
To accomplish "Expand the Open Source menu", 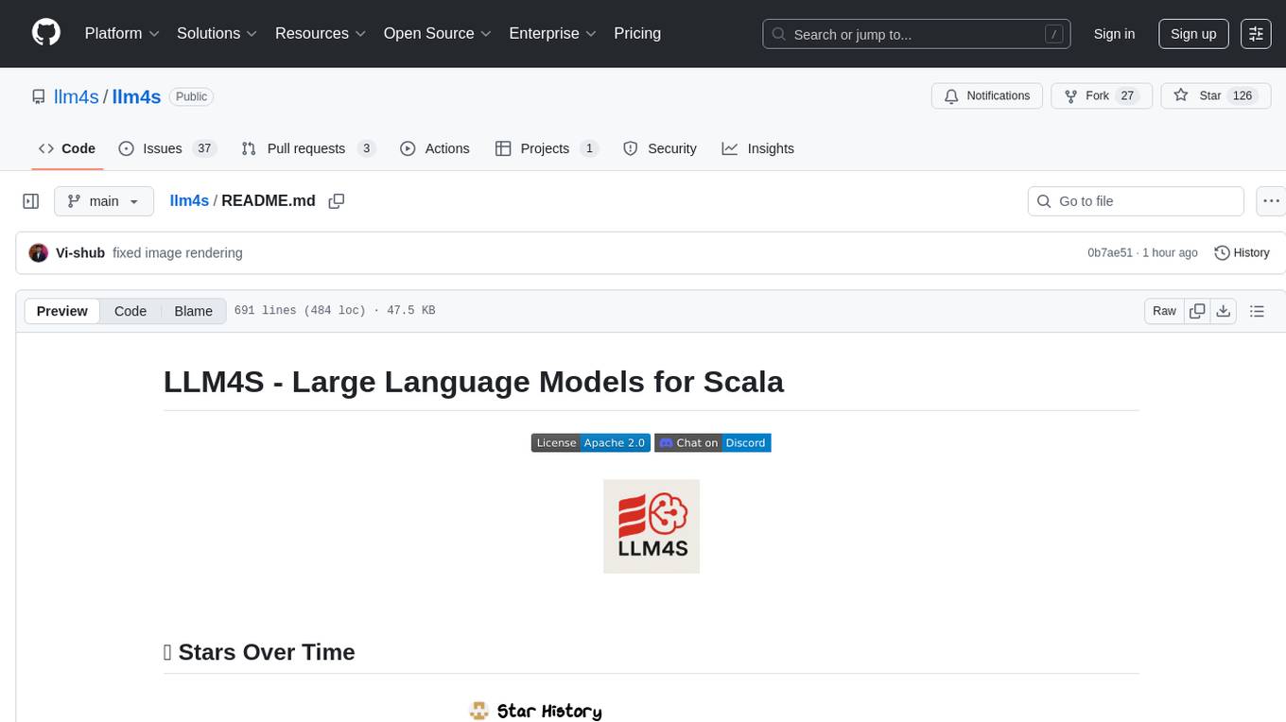I will 438,33.
